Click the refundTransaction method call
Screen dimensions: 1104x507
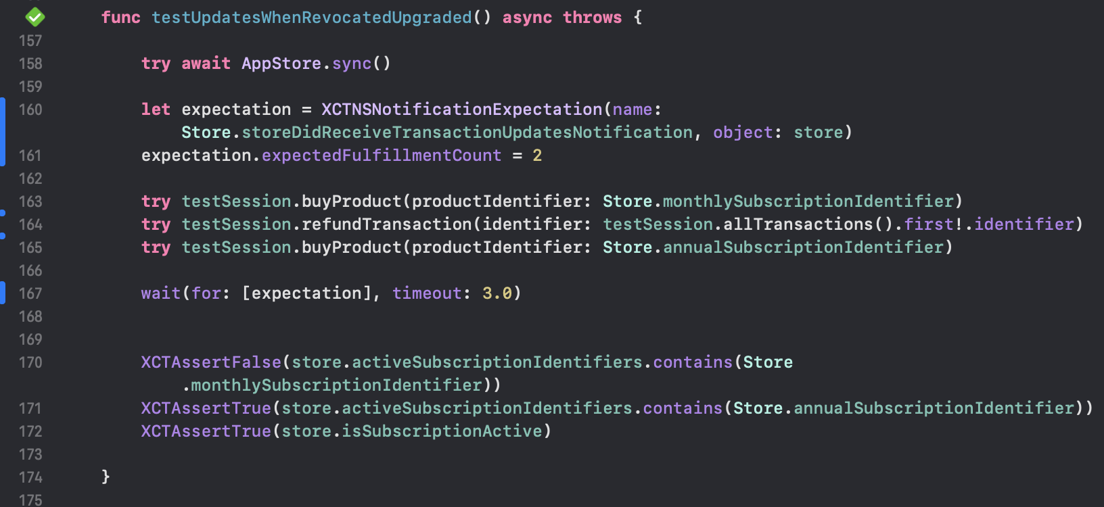tap(386, 224)
